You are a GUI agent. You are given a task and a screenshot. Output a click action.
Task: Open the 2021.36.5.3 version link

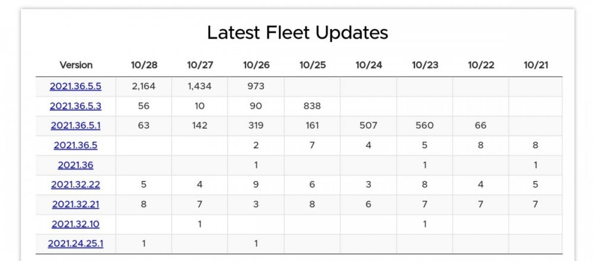(76, 106)
